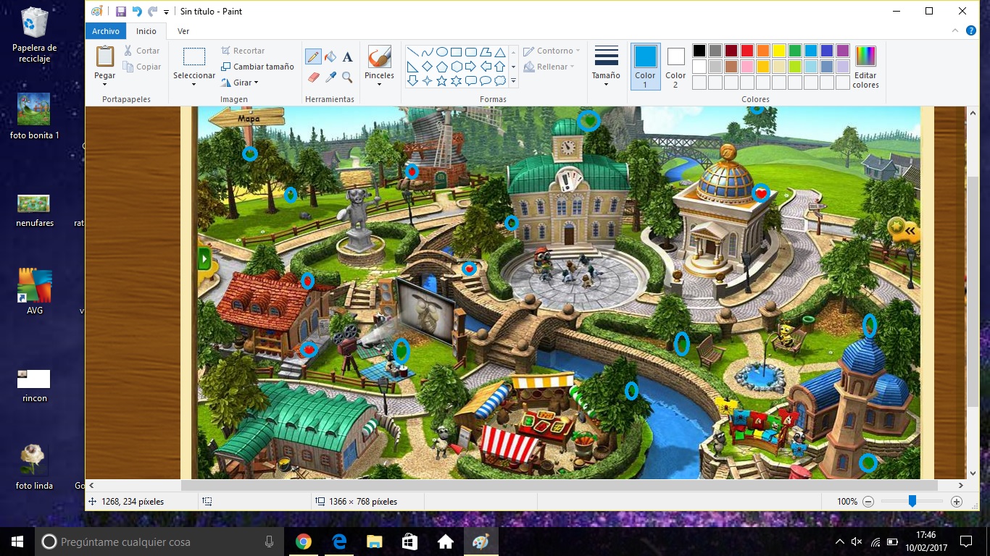Open the Archivo menu

[x=106, y=31]
